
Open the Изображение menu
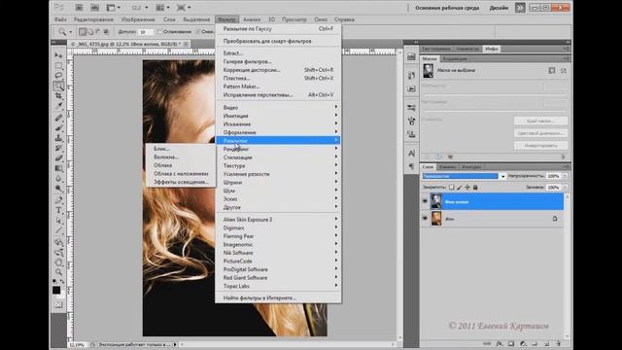138,19
